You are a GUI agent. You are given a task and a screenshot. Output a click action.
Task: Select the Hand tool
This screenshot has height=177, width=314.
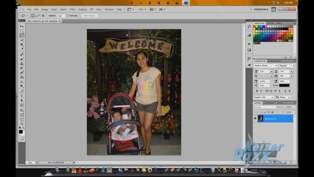22,119
